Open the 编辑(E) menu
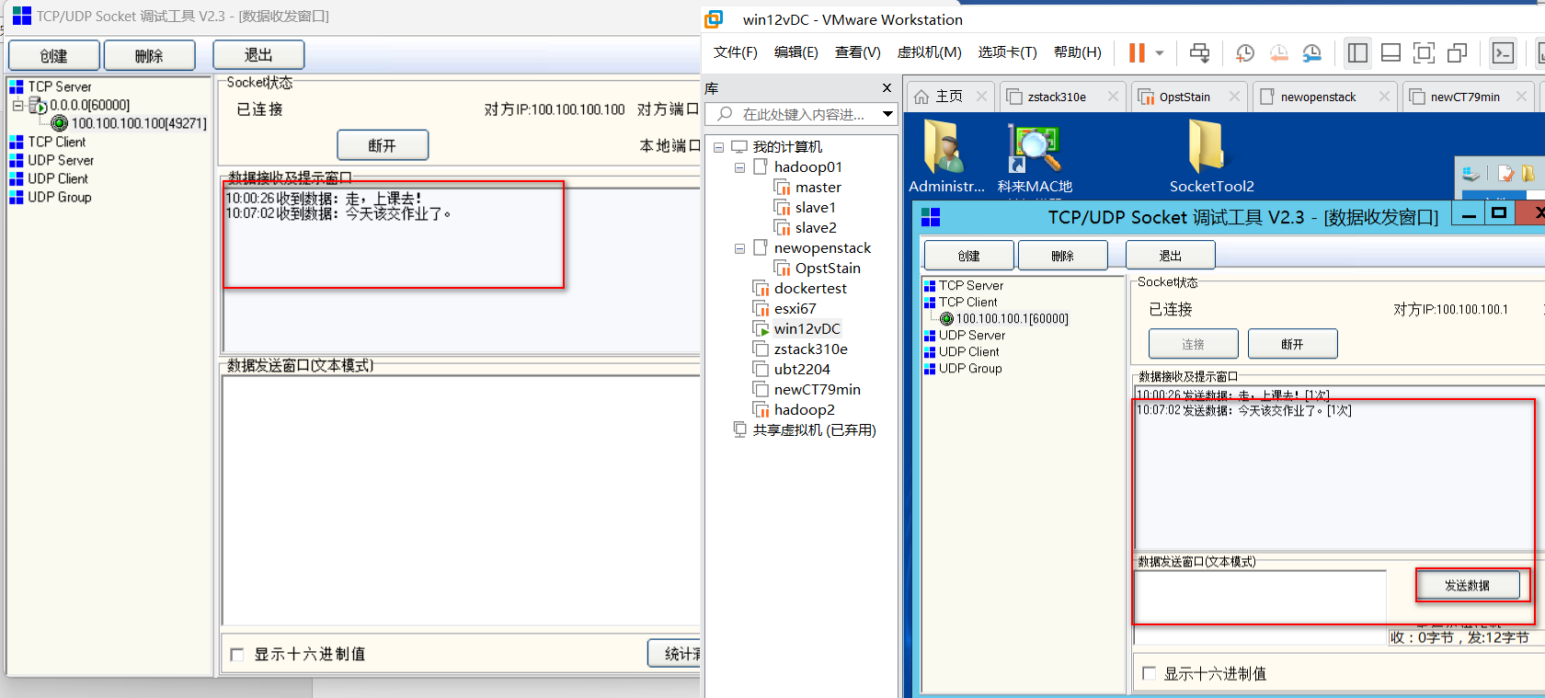 pyautogui.click(x=796, y=52)
